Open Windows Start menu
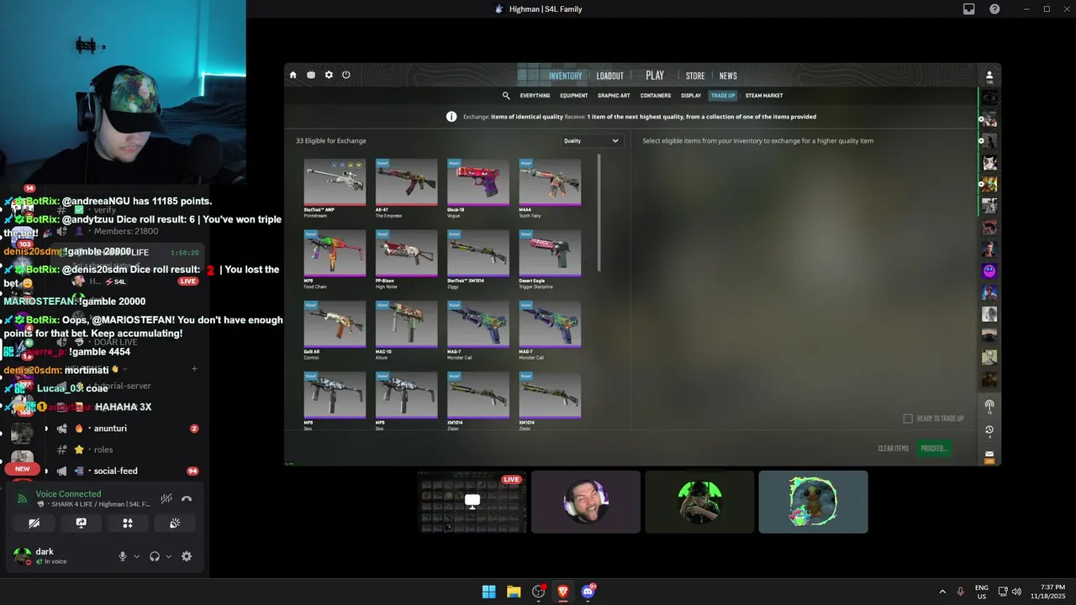Screen dimensions: 1076x605 pos(488,592)
